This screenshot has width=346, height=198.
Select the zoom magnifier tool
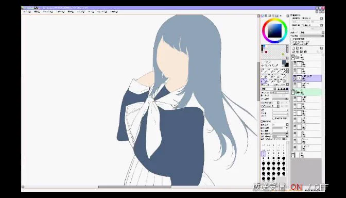pyautogui.click(x=266, y=65)
